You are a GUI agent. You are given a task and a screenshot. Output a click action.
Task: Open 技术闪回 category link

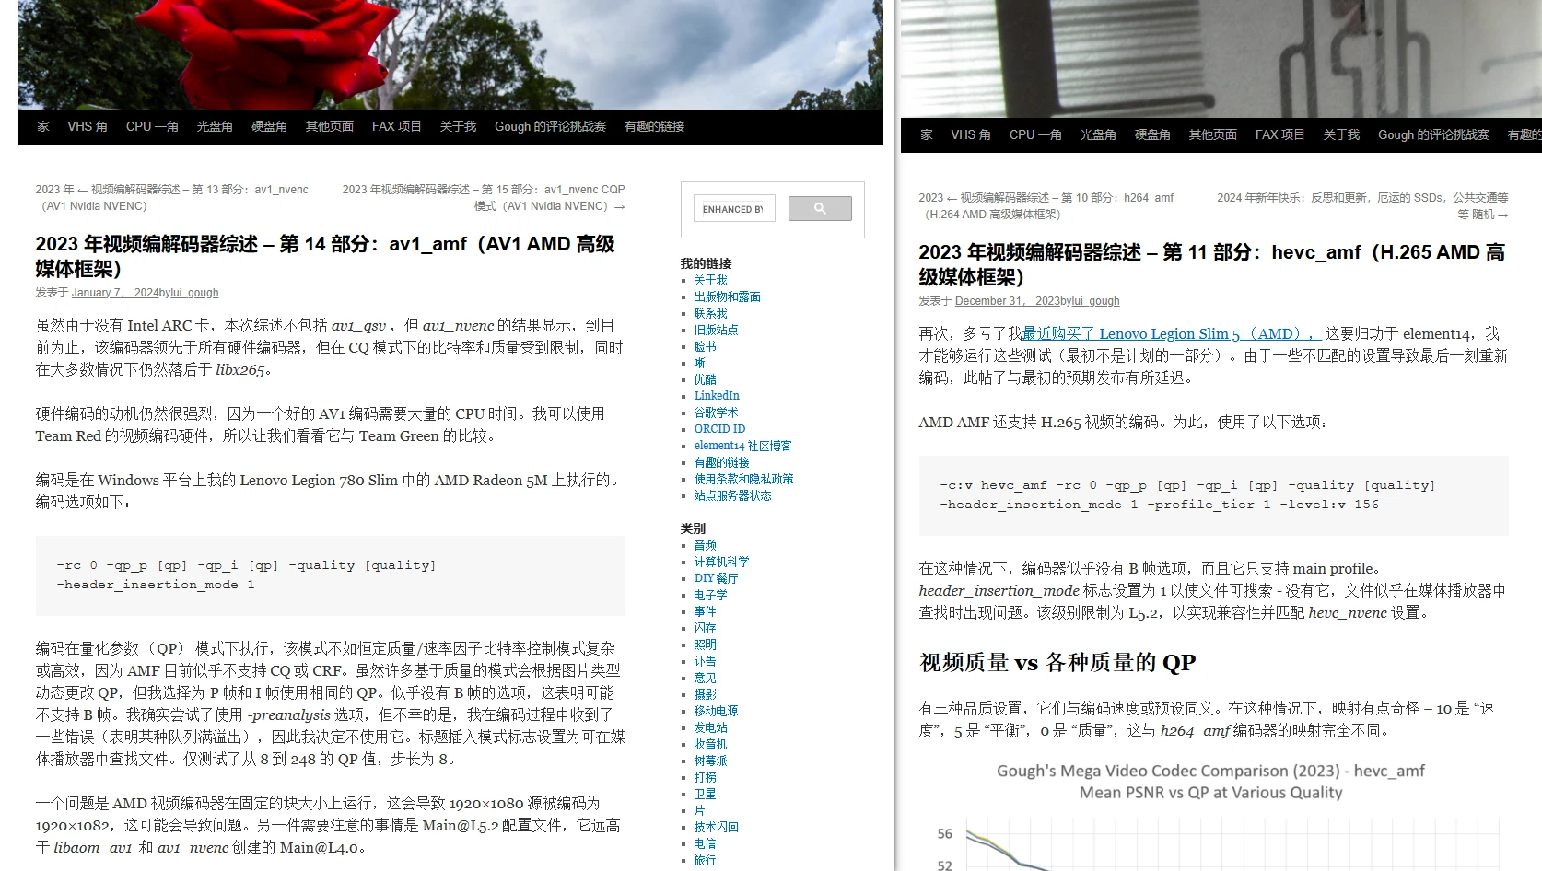click(x=716, y=827)
